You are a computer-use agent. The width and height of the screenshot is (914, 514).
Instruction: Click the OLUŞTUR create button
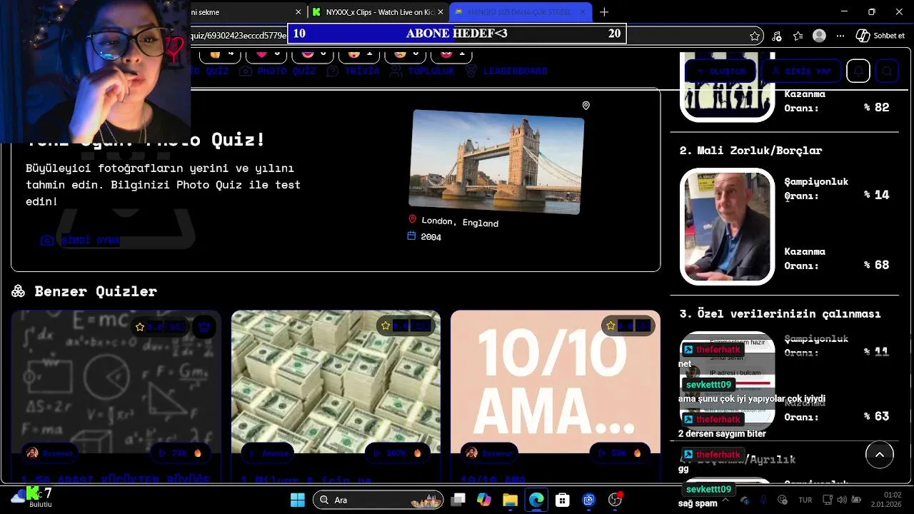pos(720,71)
